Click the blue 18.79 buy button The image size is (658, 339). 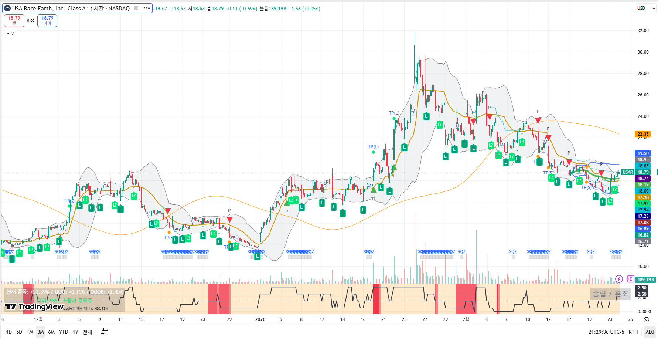(x=47, y=21)
